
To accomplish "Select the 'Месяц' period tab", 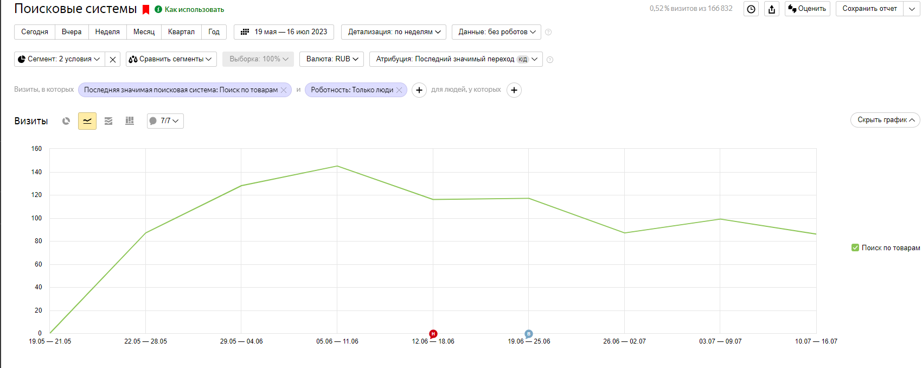I will pyautogui.click(x=144, y=32).
